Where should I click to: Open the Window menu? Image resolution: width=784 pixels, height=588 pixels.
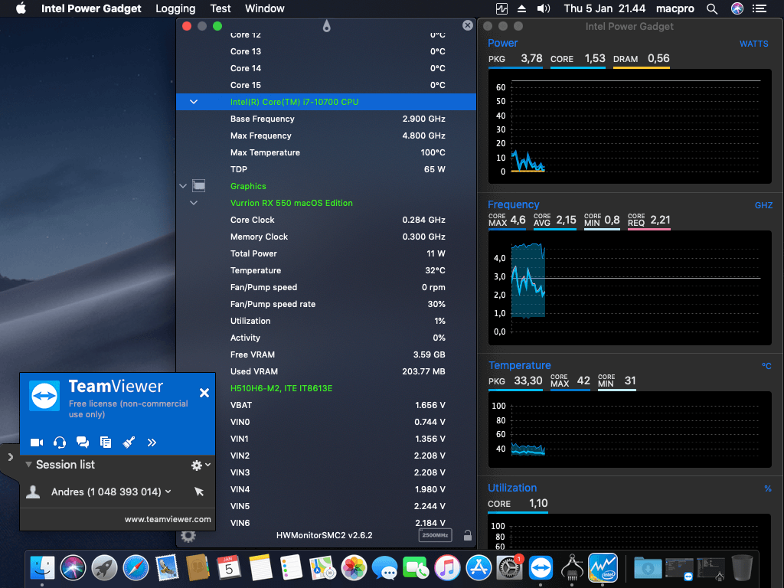[264, 8]
